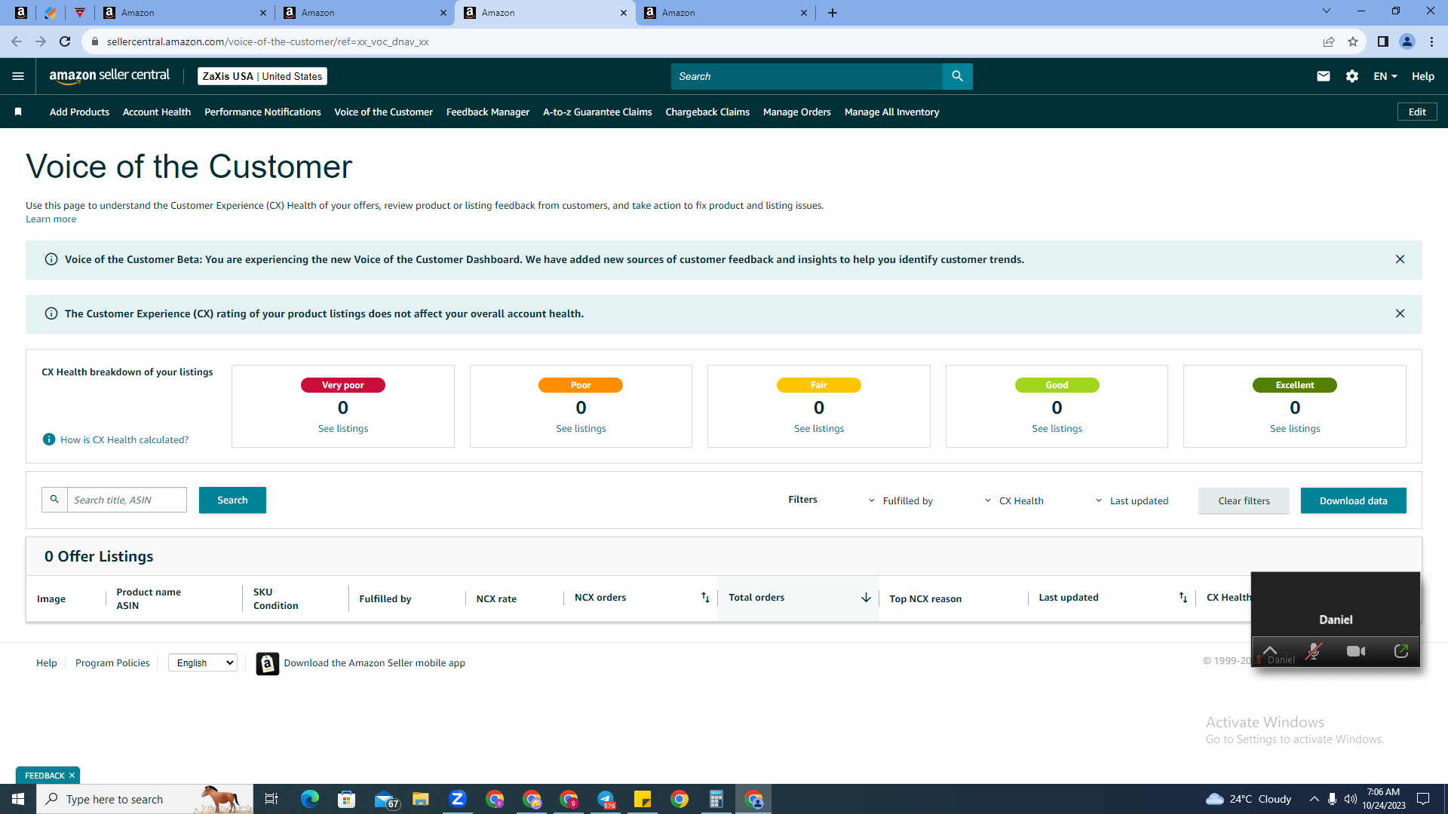Toggle video camera in Zoom mini window
The image size is (1448, 814).
tap(1356, 651)
